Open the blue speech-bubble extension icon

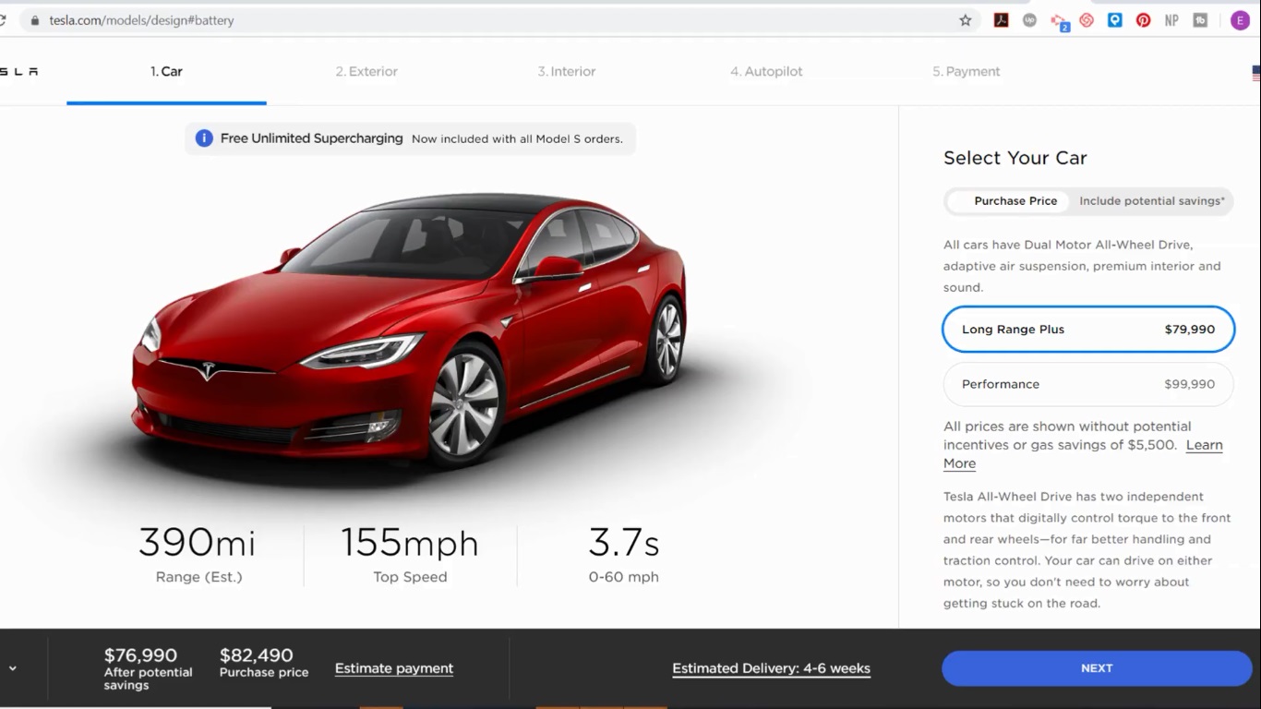(1115, 20)
